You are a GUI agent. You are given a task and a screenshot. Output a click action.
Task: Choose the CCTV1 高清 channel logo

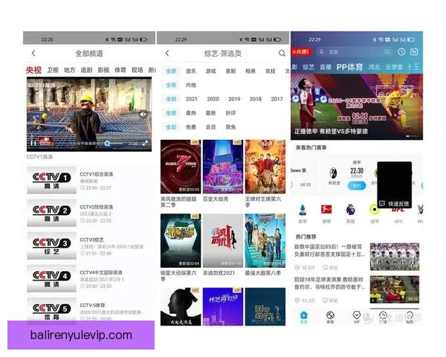[51, 180]
